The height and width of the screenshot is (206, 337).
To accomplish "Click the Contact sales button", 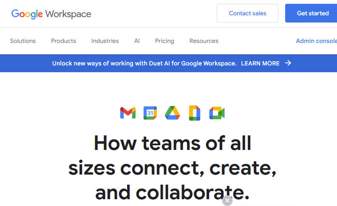I will point(247,13).
